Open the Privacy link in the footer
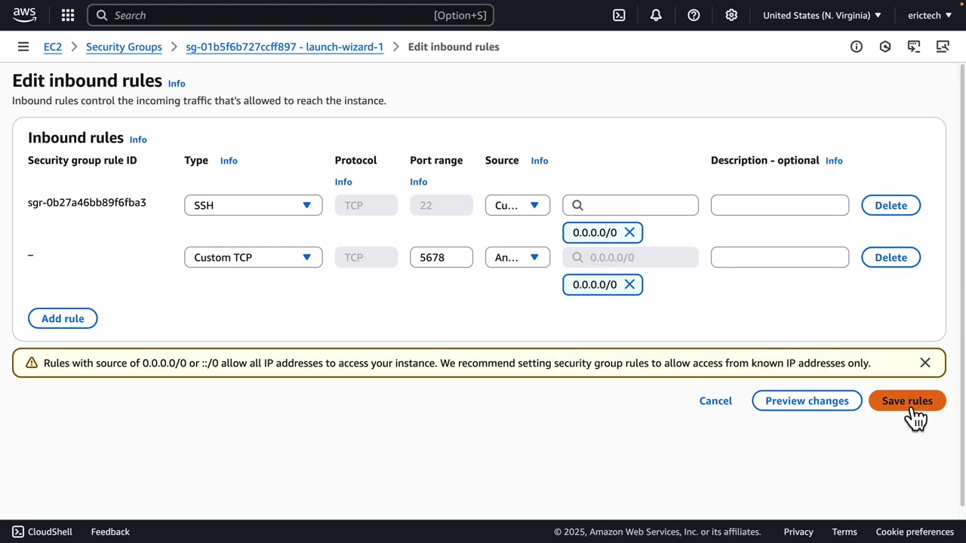Screen dimensions: 966x543 coord(798,532)
